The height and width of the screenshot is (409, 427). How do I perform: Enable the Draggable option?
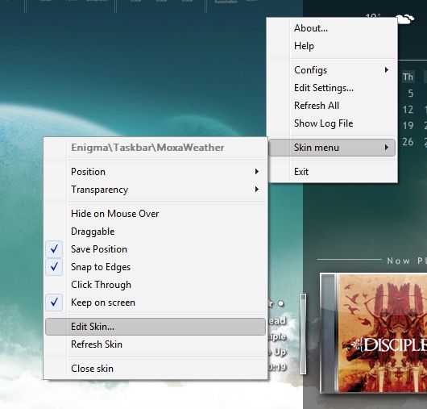click(x=155, y=232)
